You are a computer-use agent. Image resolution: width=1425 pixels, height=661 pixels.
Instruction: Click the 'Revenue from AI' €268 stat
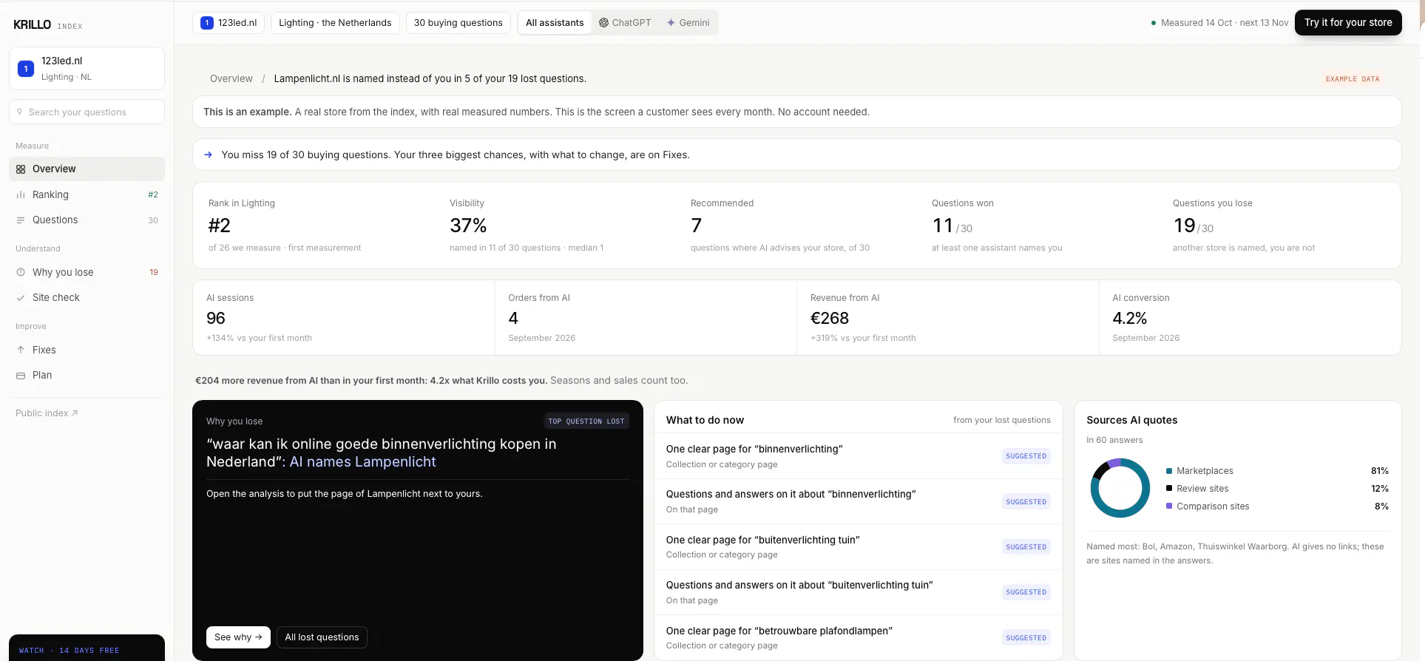[947, 318]
